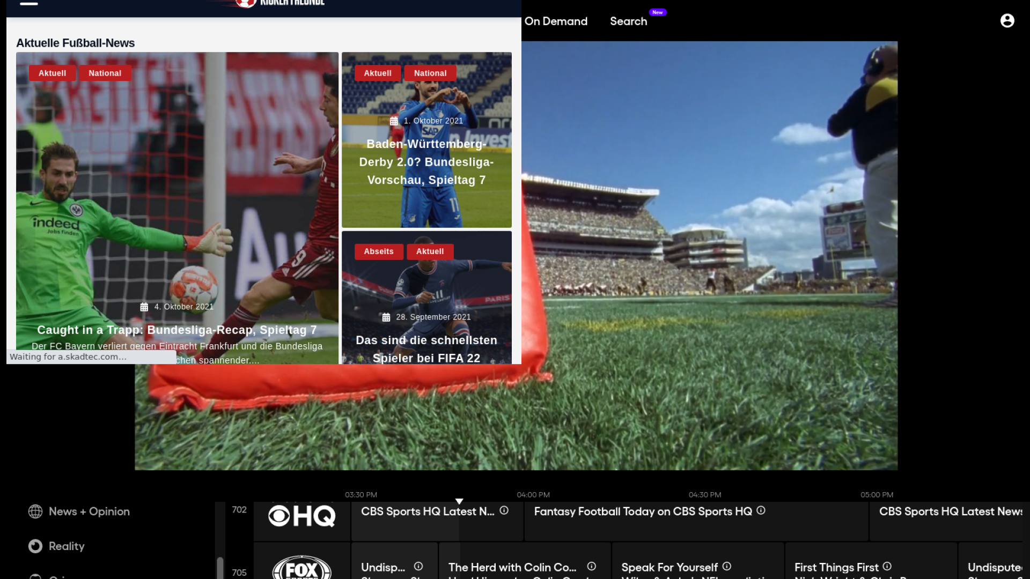
Task: Open the hamburger menu on Kickerfreunde site
Action: pos(29,3)
